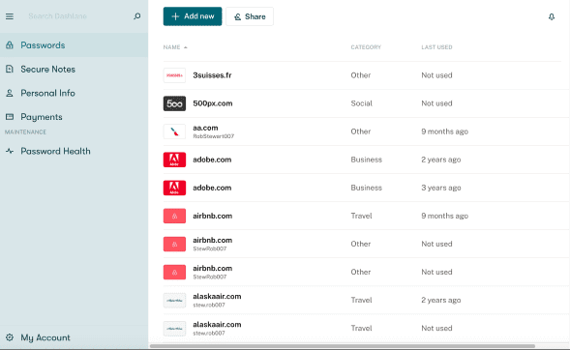Click the Passwords lock icon
Screen dimensions: 570x350
pyautogui.click(x=10, y=45)
